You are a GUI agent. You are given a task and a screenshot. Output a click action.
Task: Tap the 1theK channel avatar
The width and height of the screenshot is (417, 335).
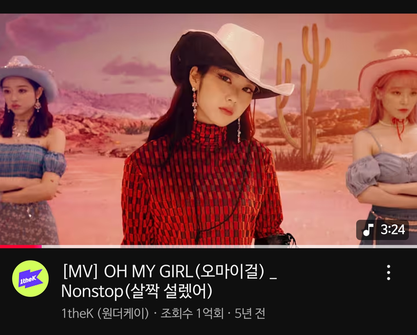coord(30,279)
